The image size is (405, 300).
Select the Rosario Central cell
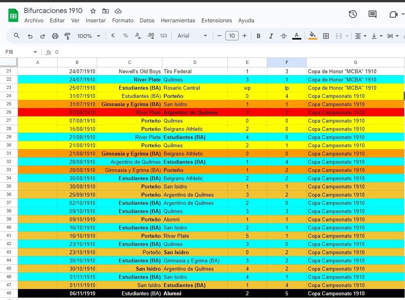195,88
